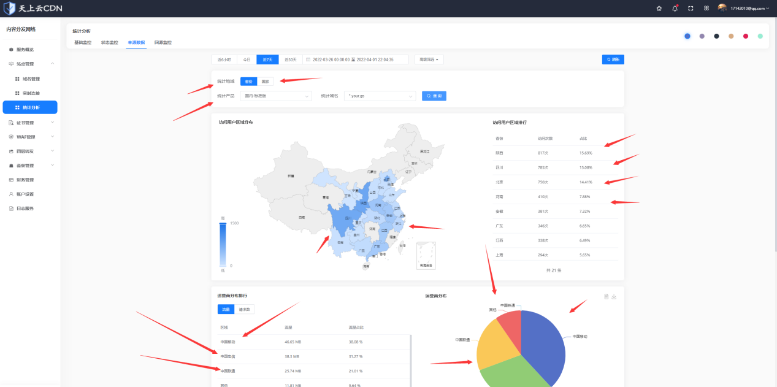Click the 站点管理 monitor icon
The image size is (777, 387).
click(x=11, y=64)
